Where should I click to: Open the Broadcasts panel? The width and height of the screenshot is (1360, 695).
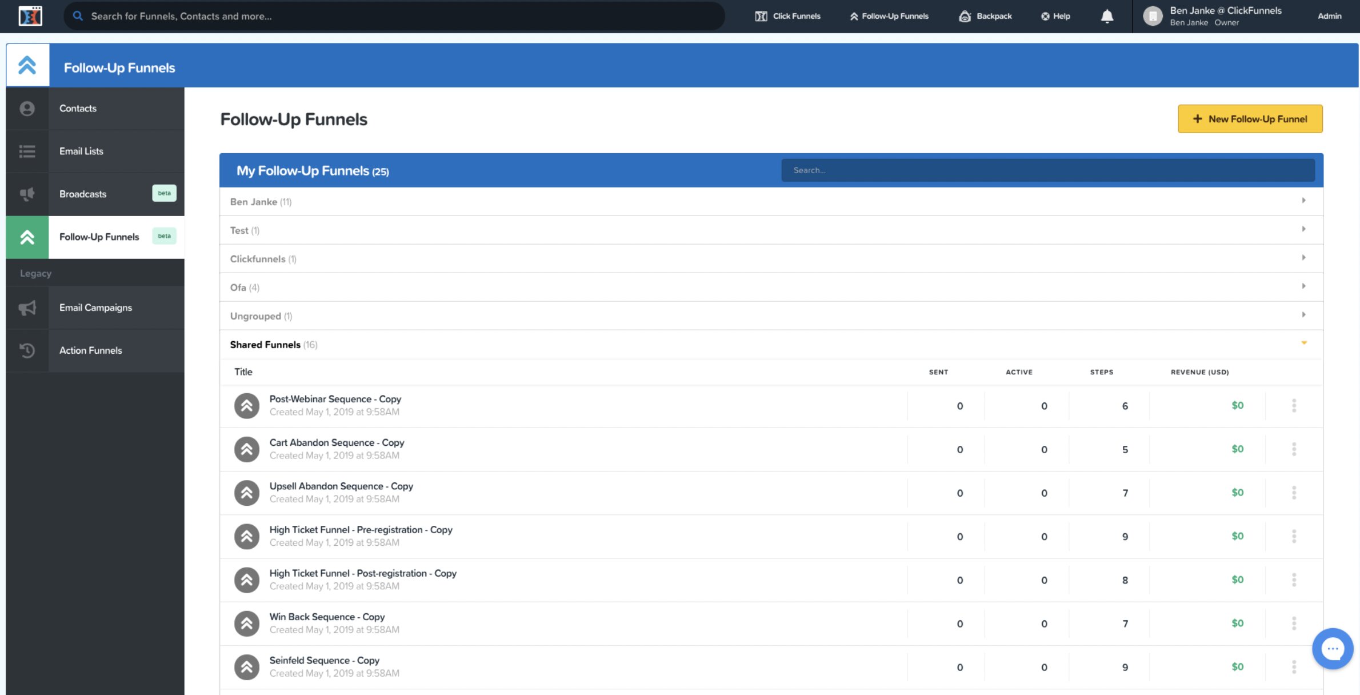click(82, 194)
